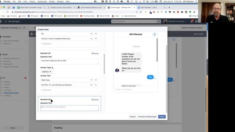Image resolution: width=235 pixels, height=132 pixels.
Task: Open the SAVEVIDEO.ME bookmark
Action: 71,16
